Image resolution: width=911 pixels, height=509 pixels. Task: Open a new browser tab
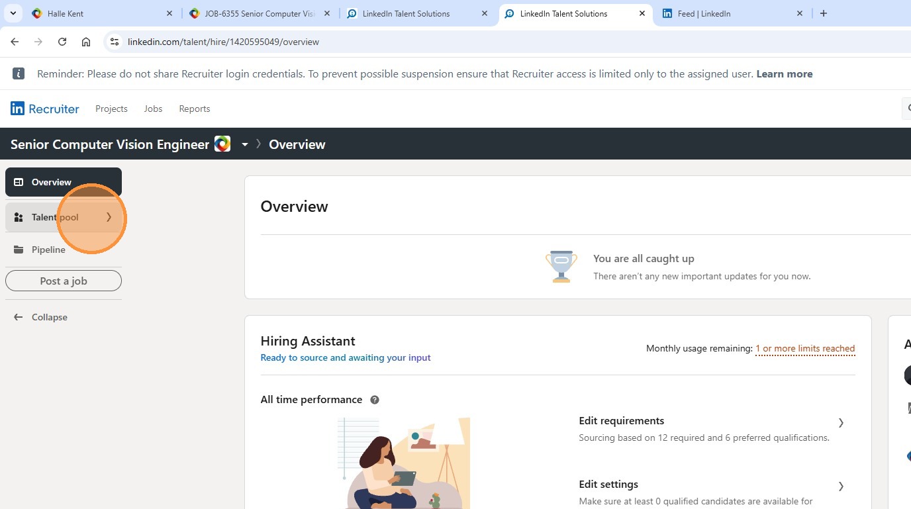pos(824,13)
